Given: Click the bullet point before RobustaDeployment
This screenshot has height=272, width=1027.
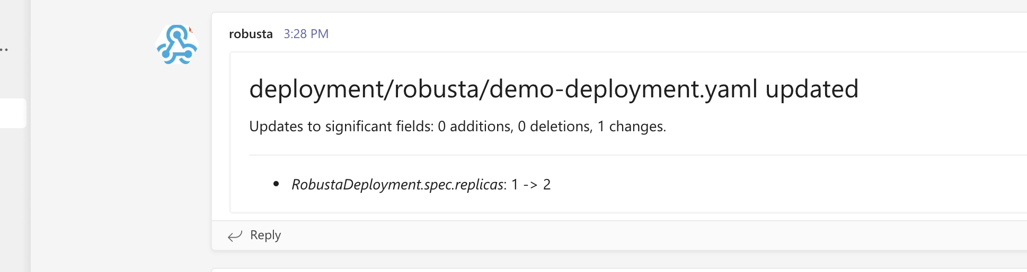Looking at the screenshot, I should (276, 184).
